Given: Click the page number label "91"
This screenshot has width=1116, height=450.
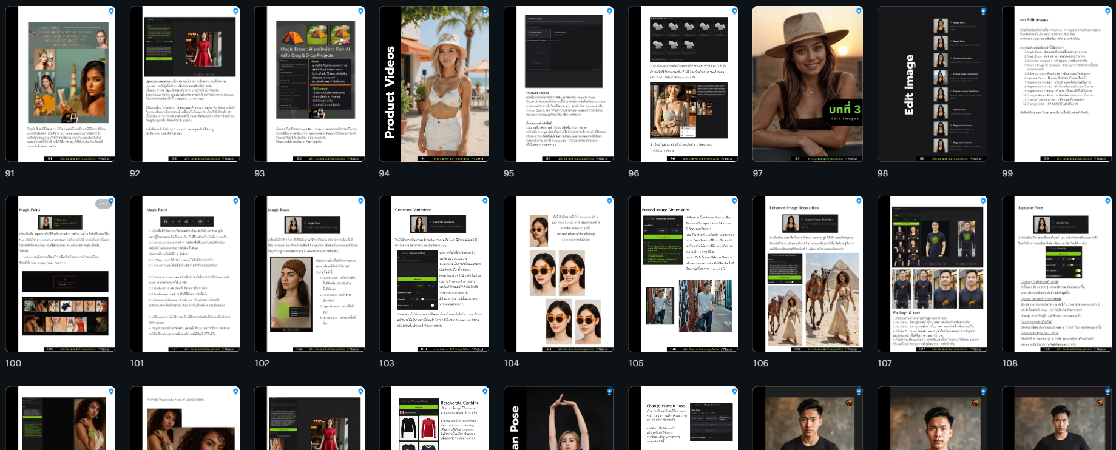Looking at the screenshot, I should click(x=10, y=173).
